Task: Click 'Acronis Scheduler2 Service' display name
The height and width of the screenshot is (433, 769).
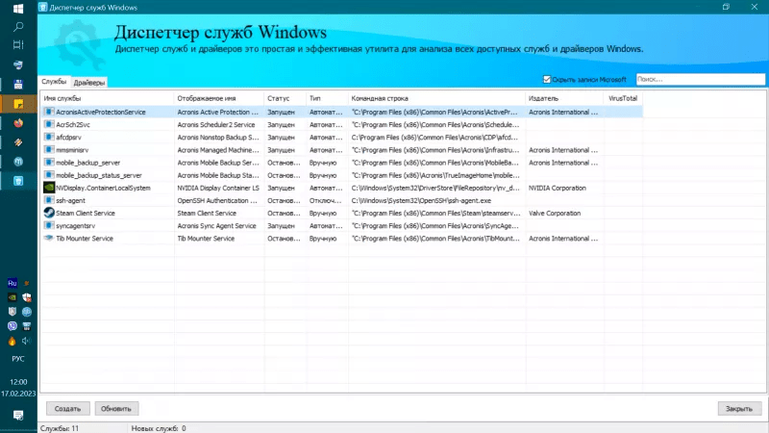Action: click(216, 125)
